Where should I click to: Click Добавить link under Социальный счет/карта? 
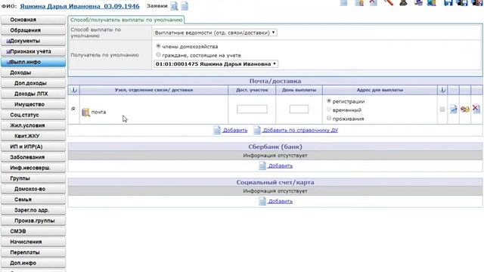(281, 202)
